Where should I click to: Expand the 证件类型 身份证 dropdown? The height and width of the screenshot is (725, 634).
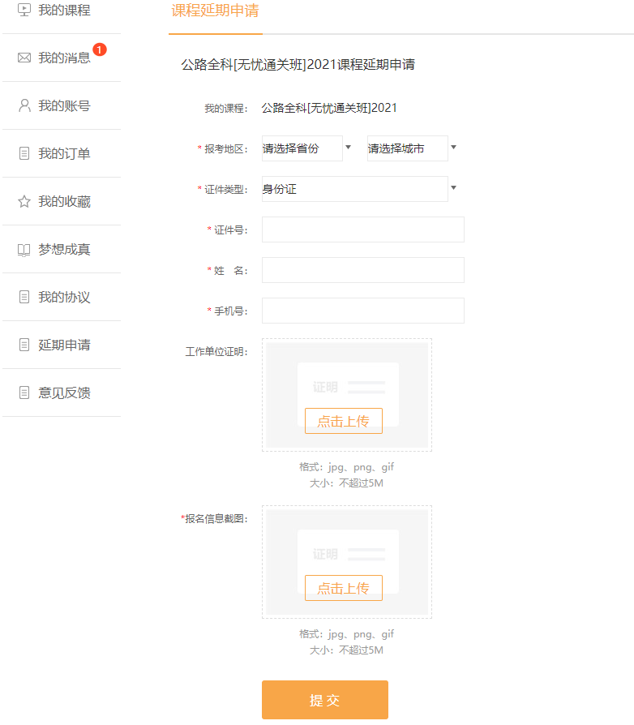click(x=359, y=189)
